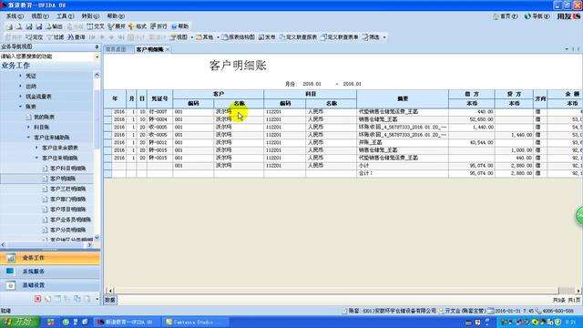Click the 帮助 toolbar icon
The height and width of the screenshot is (328, 583).
[x=180, y=26]
